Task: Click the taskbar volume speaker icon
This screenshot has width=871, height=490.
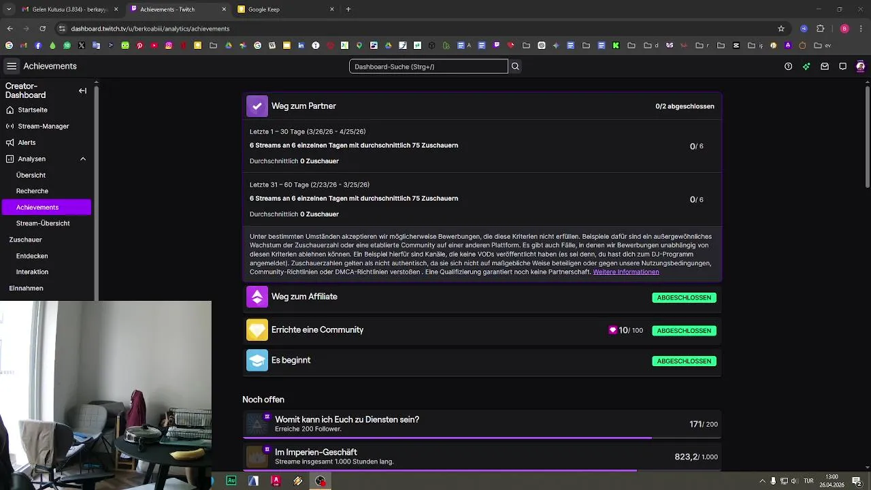Action: (x=795, y=481)
